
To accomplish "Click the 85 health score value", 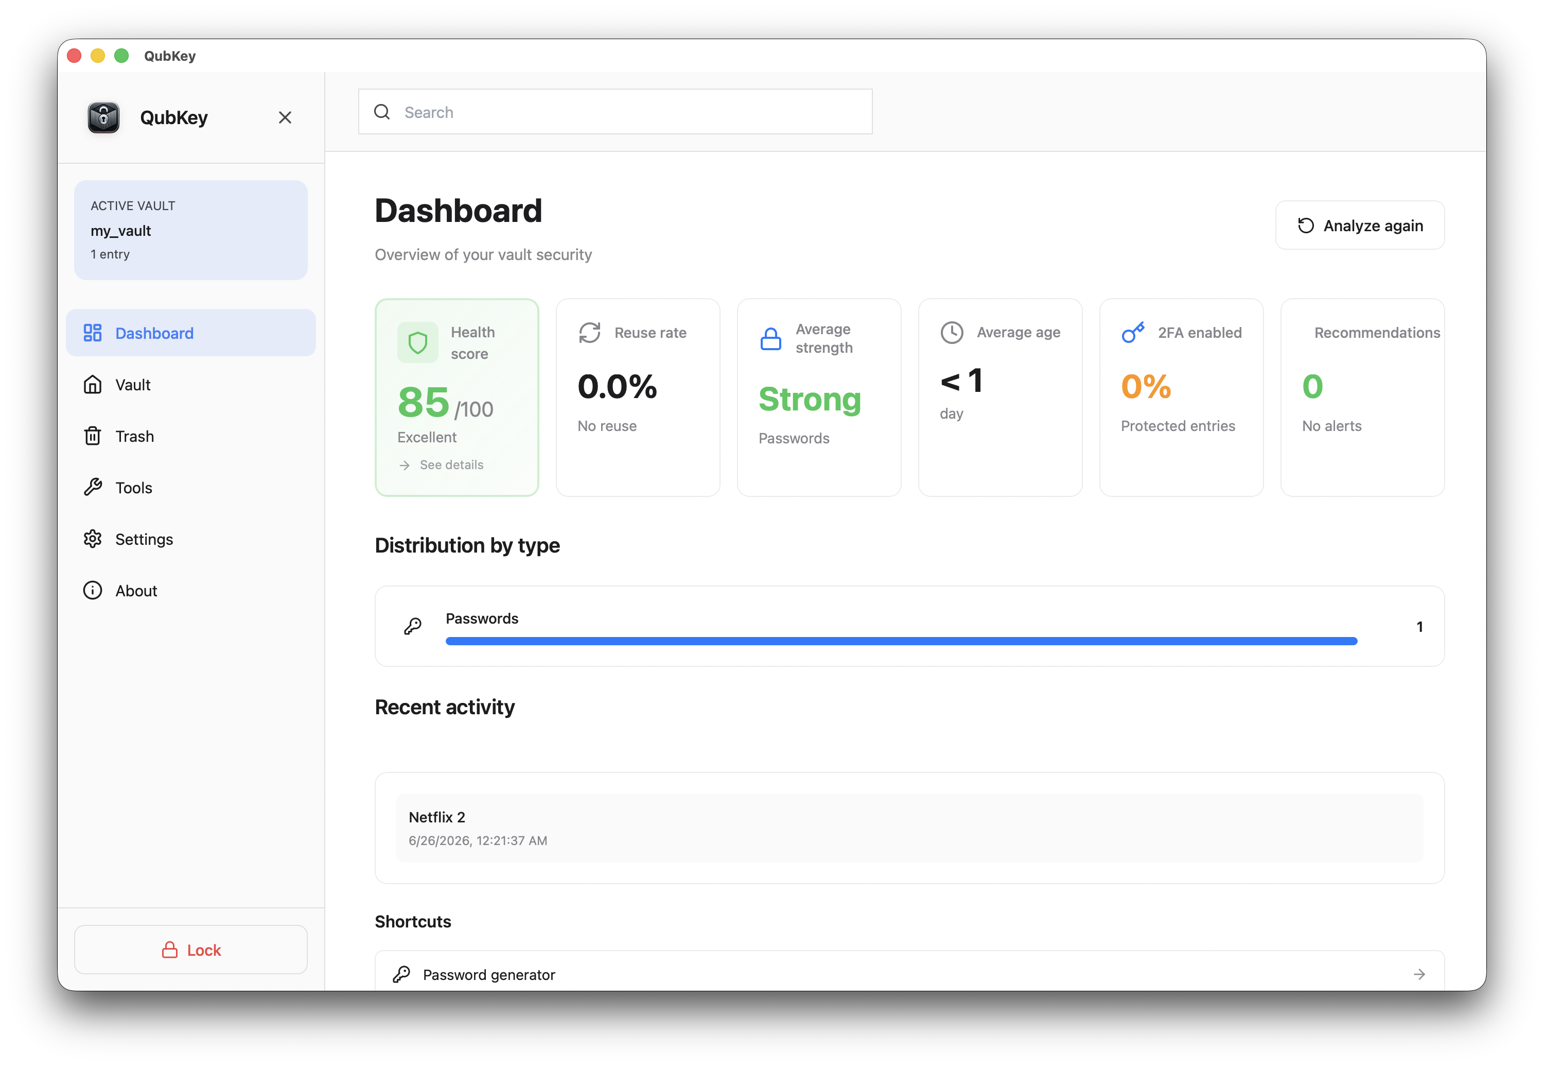I will click(424, 403).
